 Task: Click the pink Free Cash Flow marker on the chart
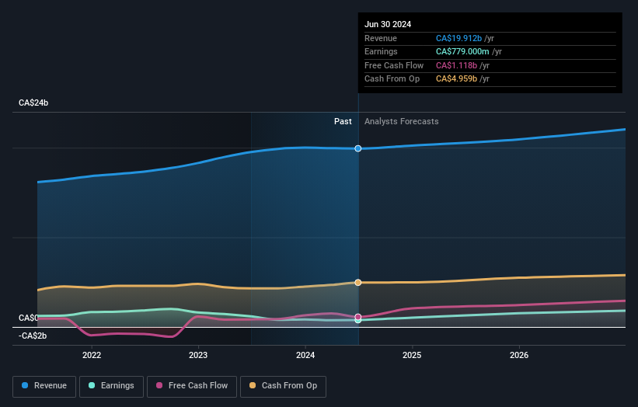pos(358,317)
